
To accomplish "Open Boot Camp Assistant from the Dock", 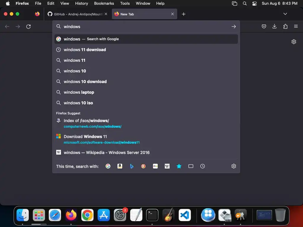I will pos(224,215).
